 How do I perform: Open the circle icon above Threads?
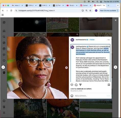pos(4,101)
